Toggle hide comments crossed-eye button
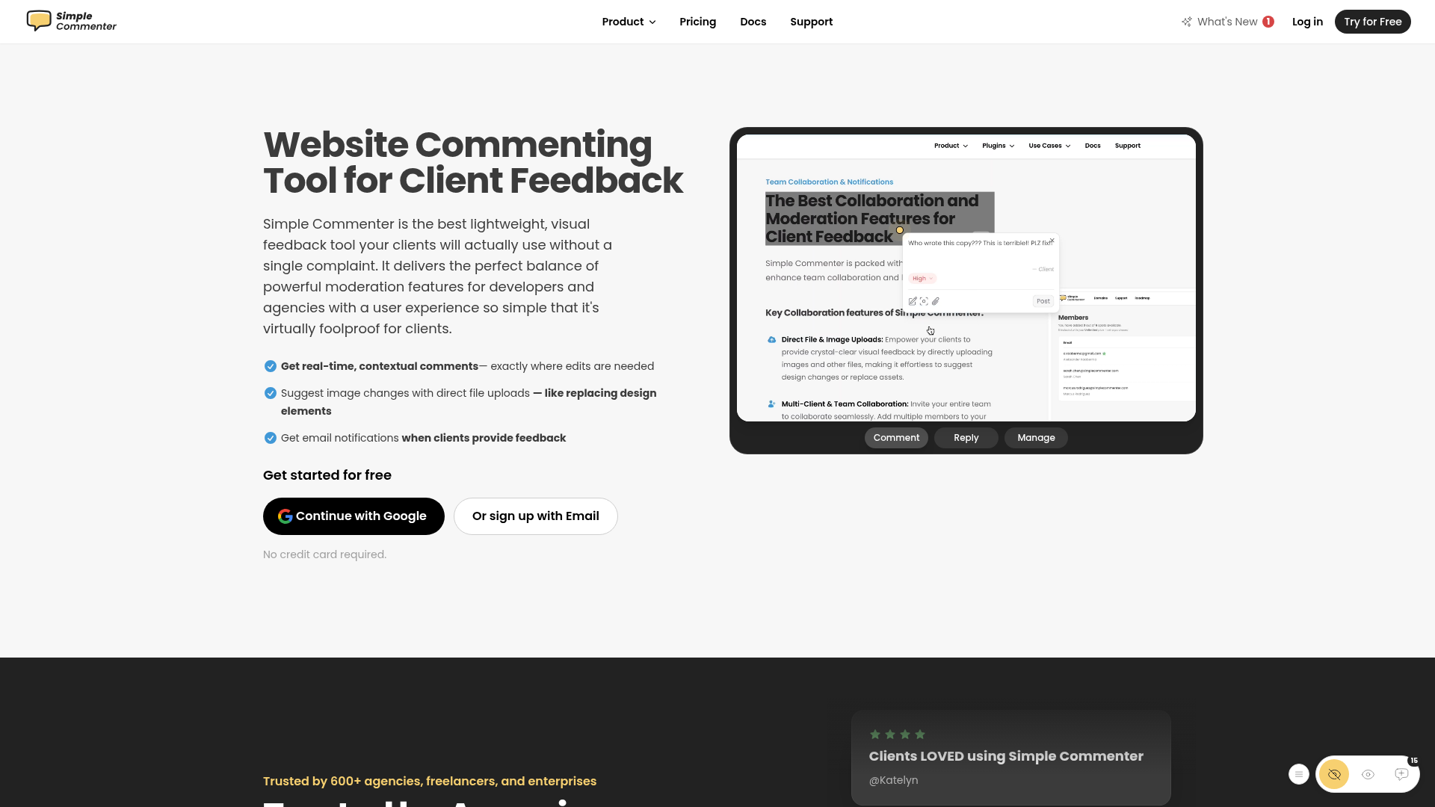The height and width of the screenshot is (807, 1435). [1334, 774]
